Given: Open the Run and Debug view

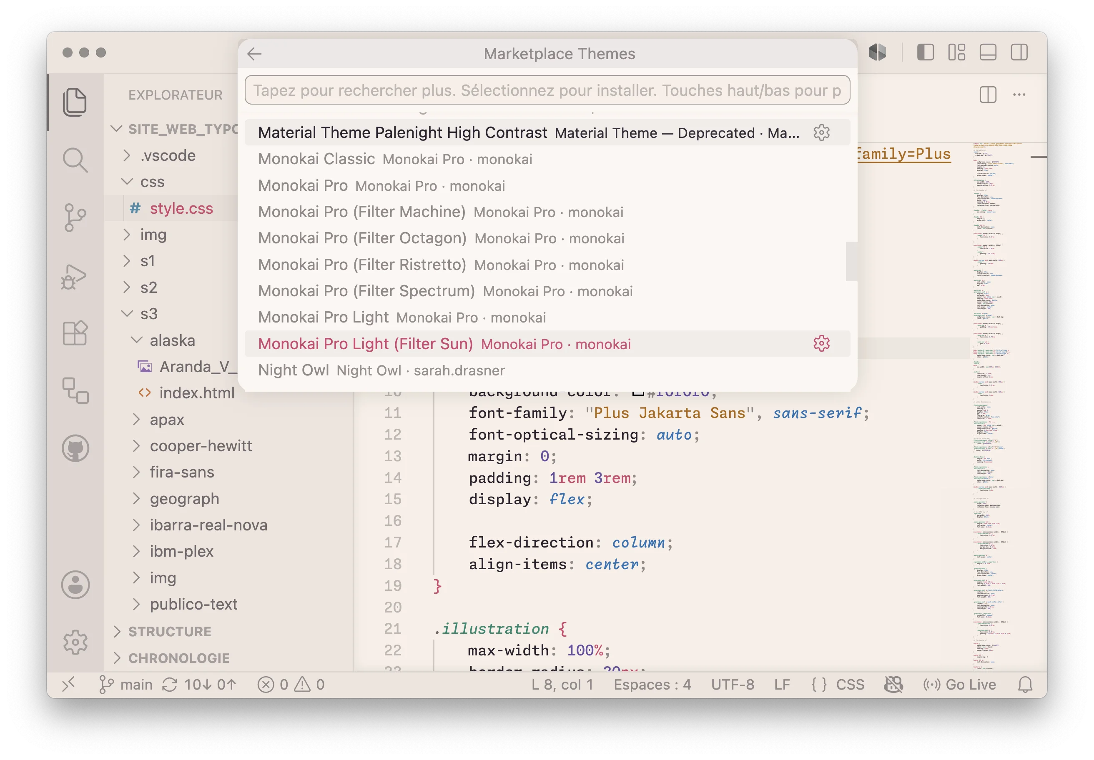Looking at the screenshot, I should (x=74, y=276).
